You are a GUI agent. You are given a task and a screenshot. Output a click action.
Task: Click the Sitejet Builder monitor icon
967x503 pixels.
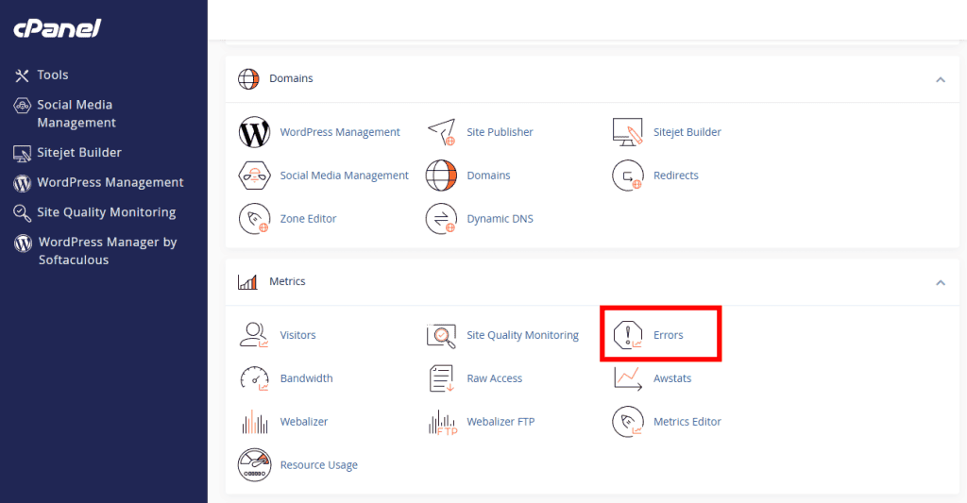point(628,132)
